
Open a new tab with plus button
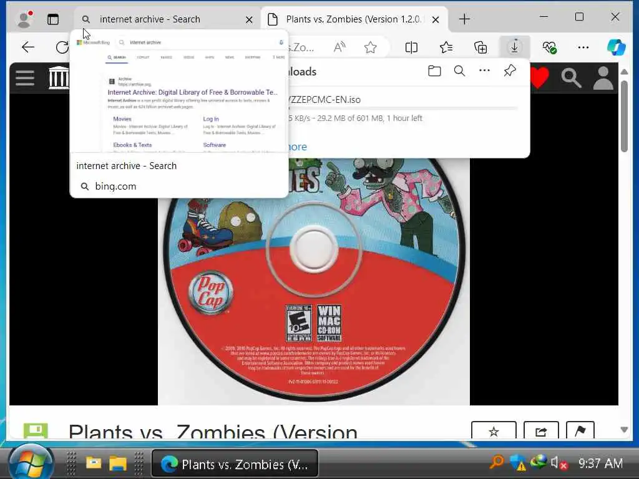(x=464, y=19)
